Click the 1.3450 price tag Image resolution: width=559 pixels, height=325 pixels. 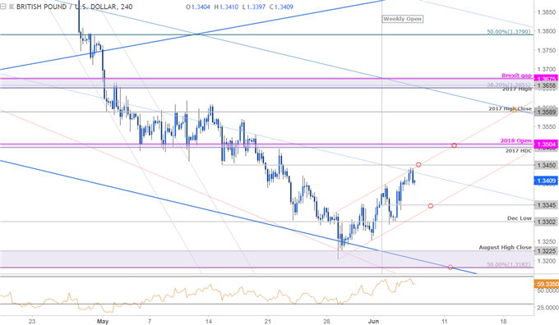[547, 165]
